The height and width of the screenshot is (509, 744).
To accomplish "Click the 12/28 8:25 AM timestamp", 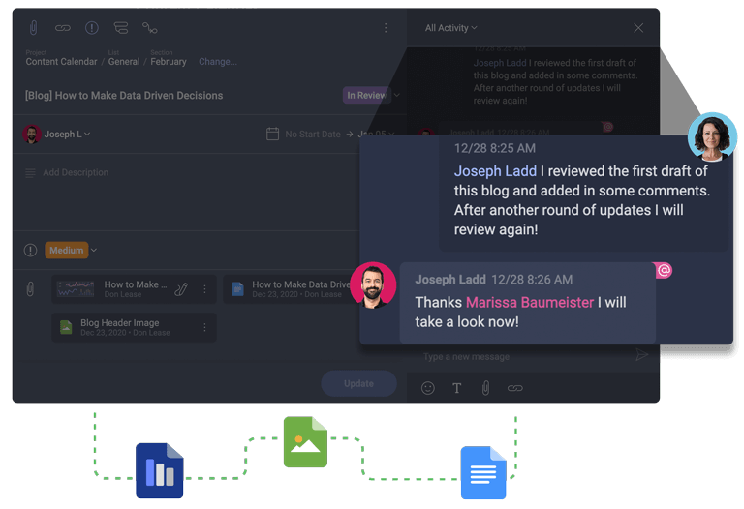I will pos(495,148).
